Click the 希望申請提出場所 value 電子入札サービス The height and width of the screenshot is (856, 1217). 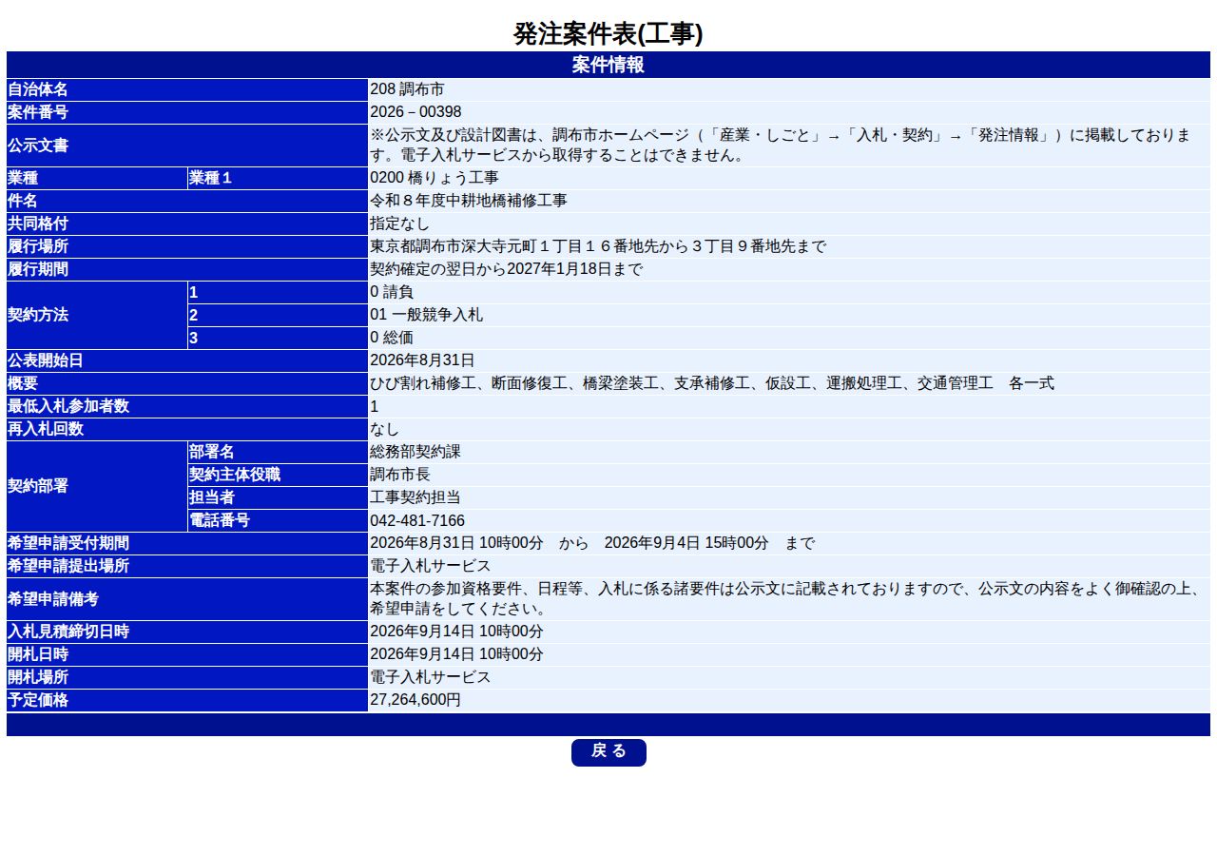tap(430, 566)
